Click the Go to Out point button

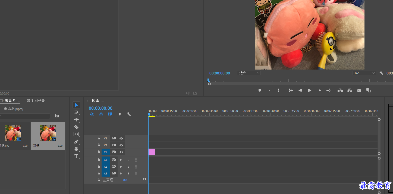pyautogui.click(x=328, y=90)
